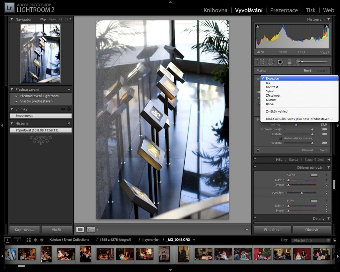Click the Kopírovat... button
340x272 pixels.
pos(25,229)
